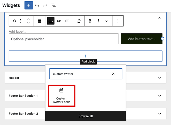This screenshot has height=125, width=171.
Task: Toggle the search label option
Action: (51, 21)
